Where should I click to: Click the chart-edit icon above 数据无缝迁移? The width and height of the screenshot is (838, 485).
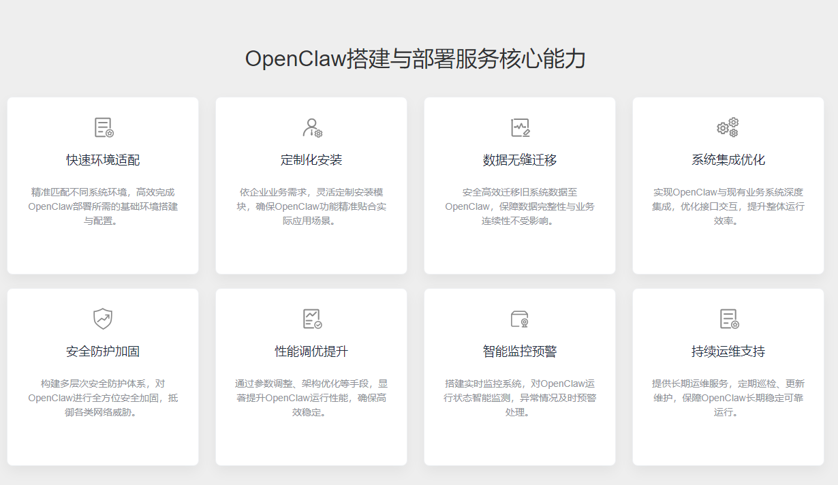coord(521,127)
